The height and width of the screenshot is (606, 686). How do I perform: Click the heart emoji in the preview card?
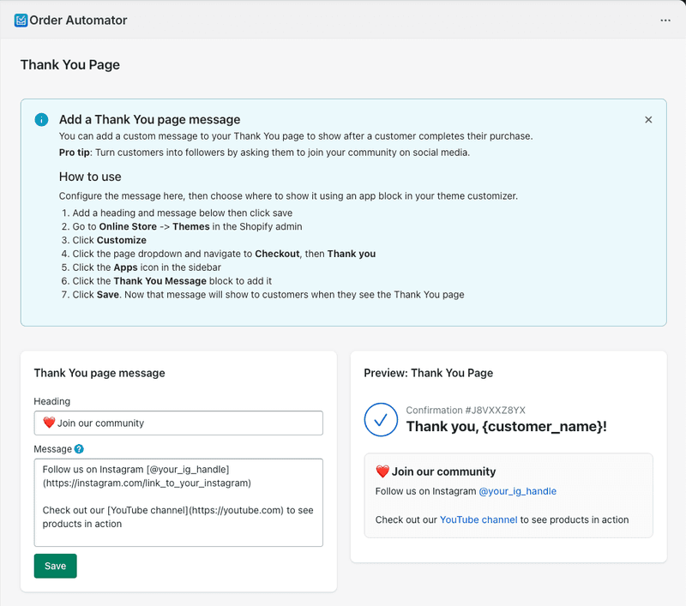tap(382, 471)
